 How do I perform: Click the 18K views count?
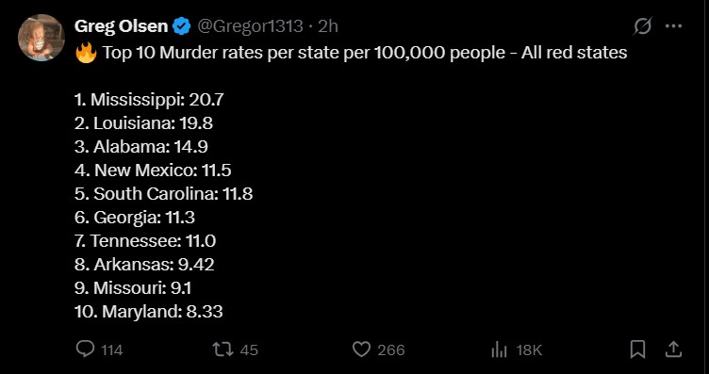(529, 350)
